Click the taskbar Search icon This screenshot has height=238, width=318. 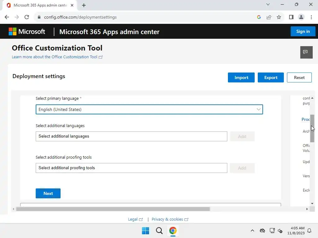point(159,231)
